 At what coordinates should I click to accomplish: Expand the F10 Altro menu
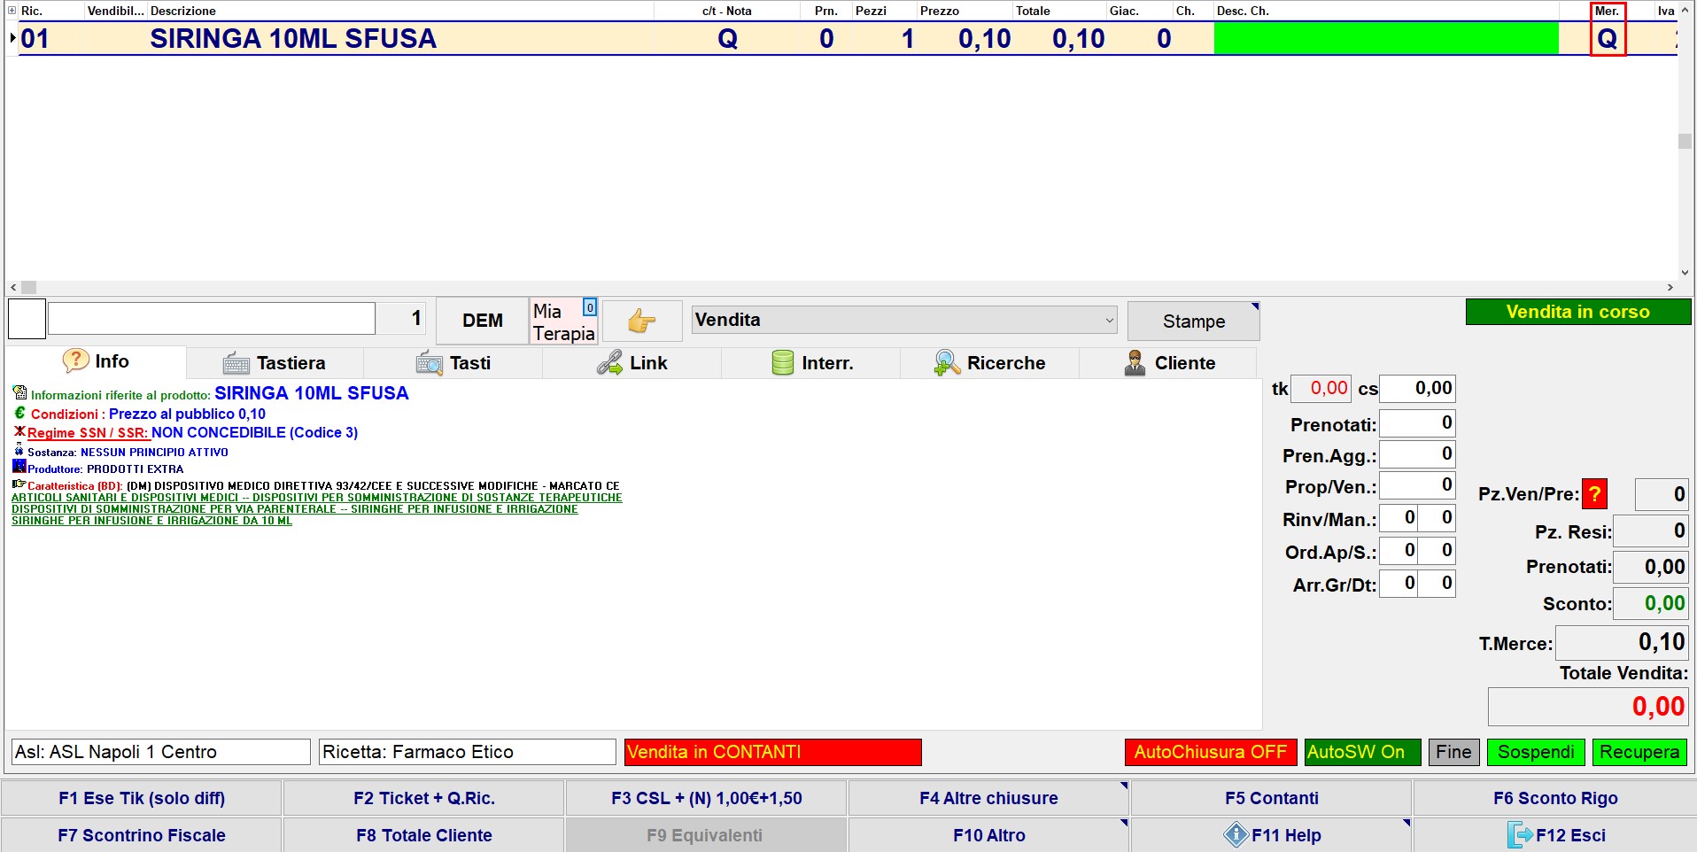[x=988, y=835]
